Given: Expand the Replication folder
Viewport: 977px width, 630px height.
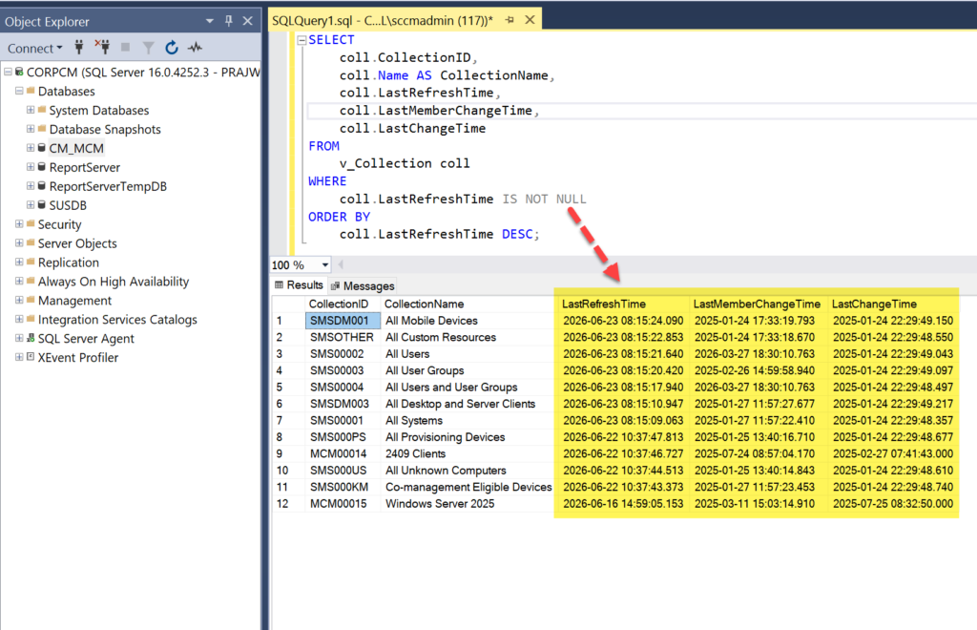Looking at the screenshot, I should click(x=19, y=262).
